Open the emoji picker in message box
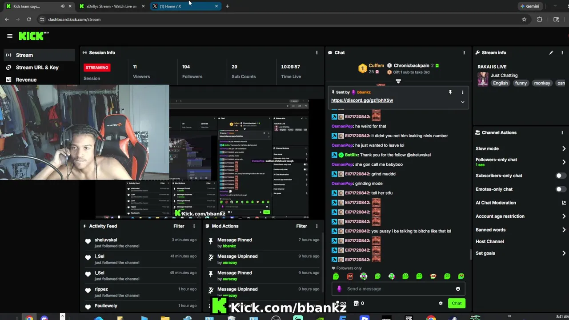569x320 pixels. pyautogui.click(x=458, y=289)
